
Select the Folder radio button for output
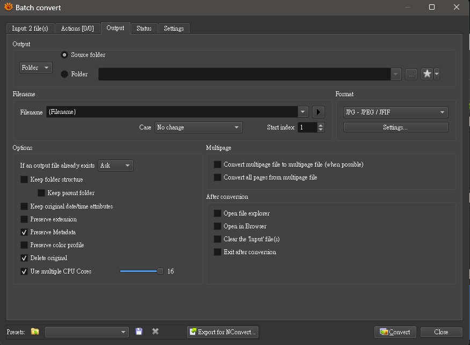point(64,74)
